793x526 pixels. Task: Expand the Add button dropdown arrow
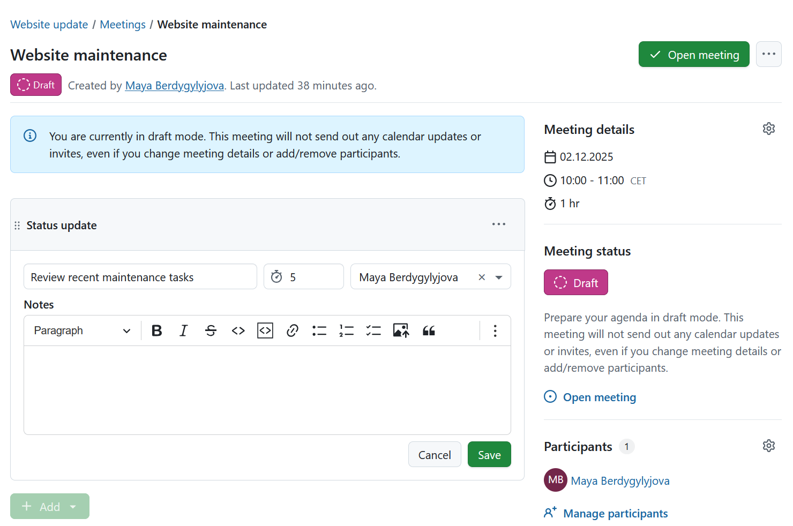73,506
